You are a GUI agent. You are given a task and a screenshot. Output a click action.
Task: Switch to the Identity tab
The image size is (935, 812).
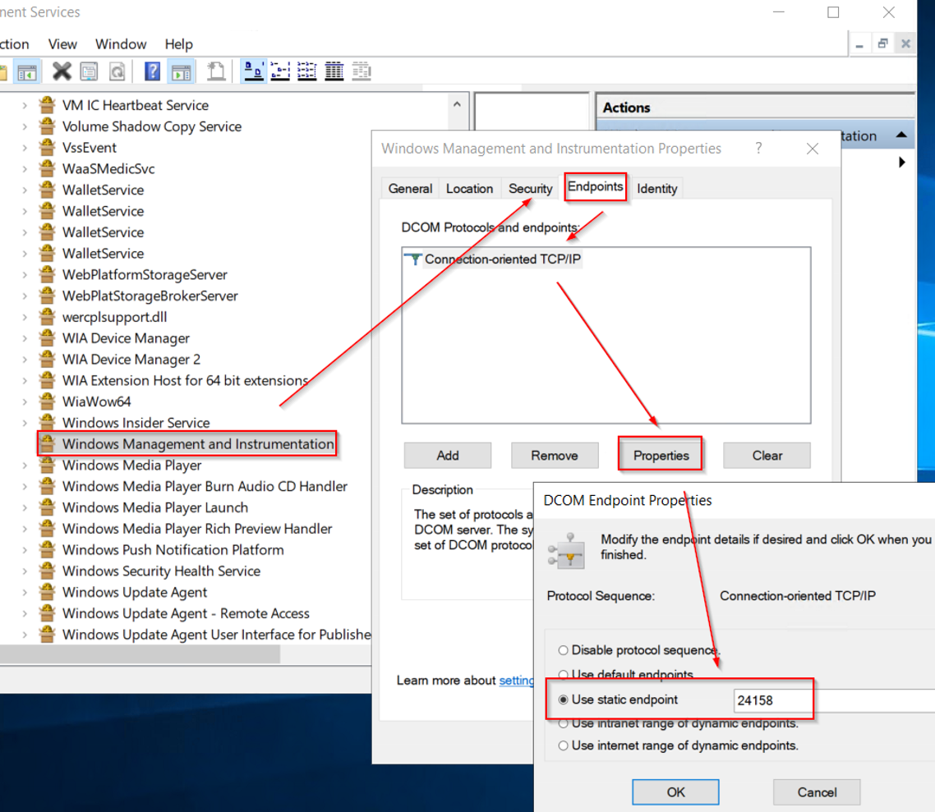tap(657, 189)
